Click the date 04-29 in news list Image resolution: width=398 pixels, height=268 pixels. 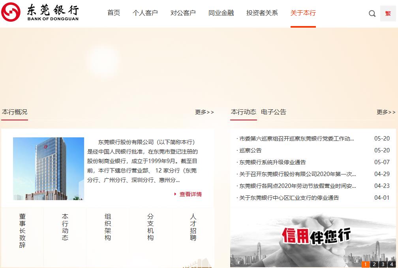click(382, 174)
